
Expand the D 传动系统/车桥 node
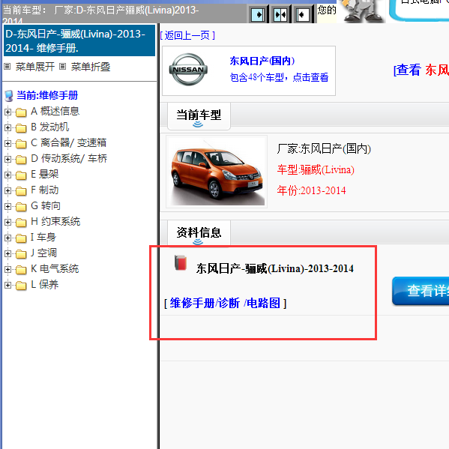[x=7, y=159]
